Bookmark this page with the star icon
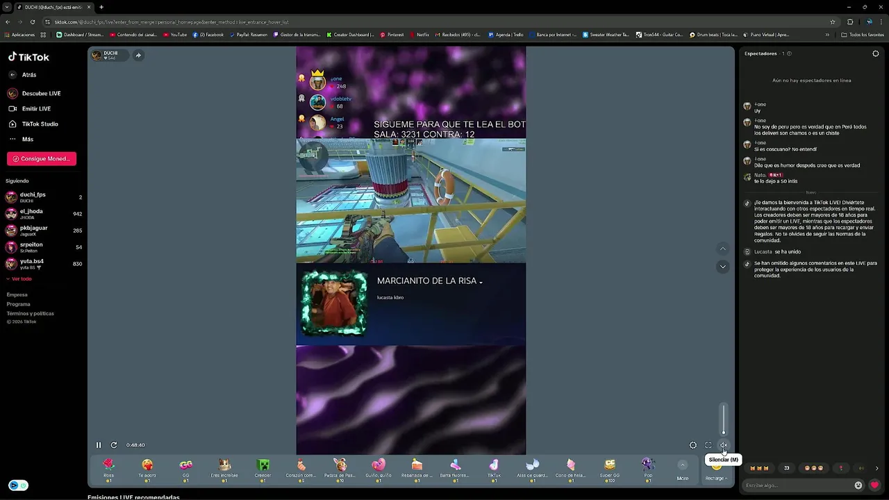The image size is (889, 500). 832,22
